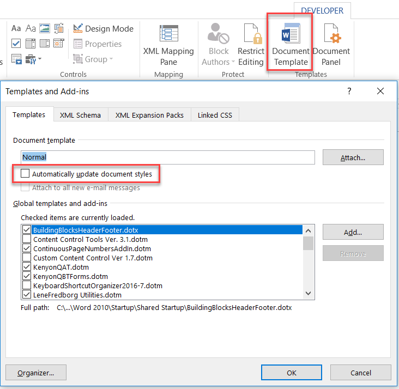Check KeyboardShortcutOrganizer2016-7.dotm

tap(27, 285)
